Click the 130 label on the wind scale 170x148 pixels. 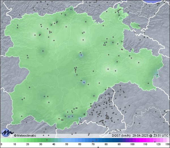pyautogui.click(x=168, y=144)
